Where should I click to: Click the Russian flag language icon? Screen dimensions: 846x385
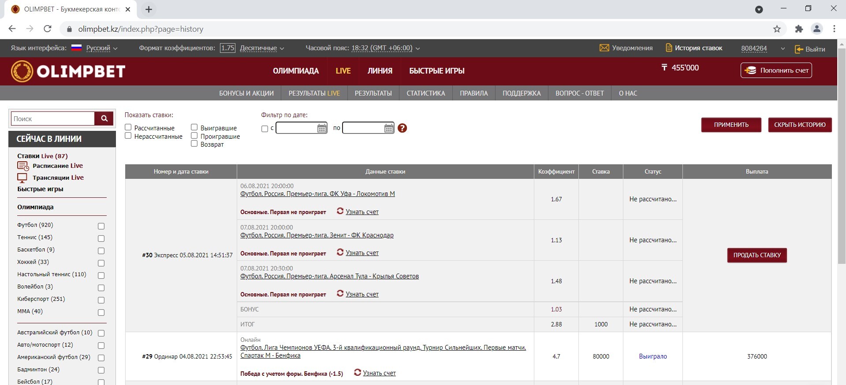(77, 48)
